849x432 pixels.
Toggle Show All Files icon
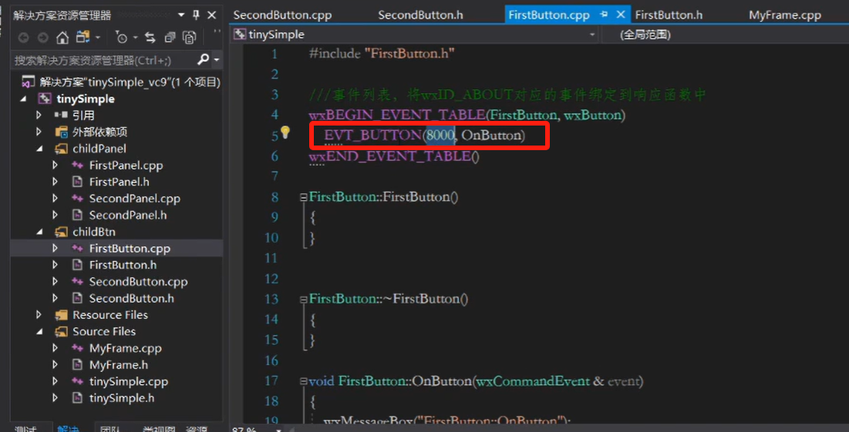click(x=189, y=38)
